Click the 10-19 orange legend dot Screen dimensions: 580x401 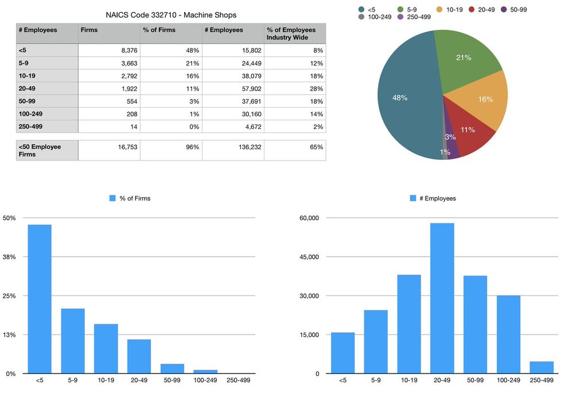[439, 10]
